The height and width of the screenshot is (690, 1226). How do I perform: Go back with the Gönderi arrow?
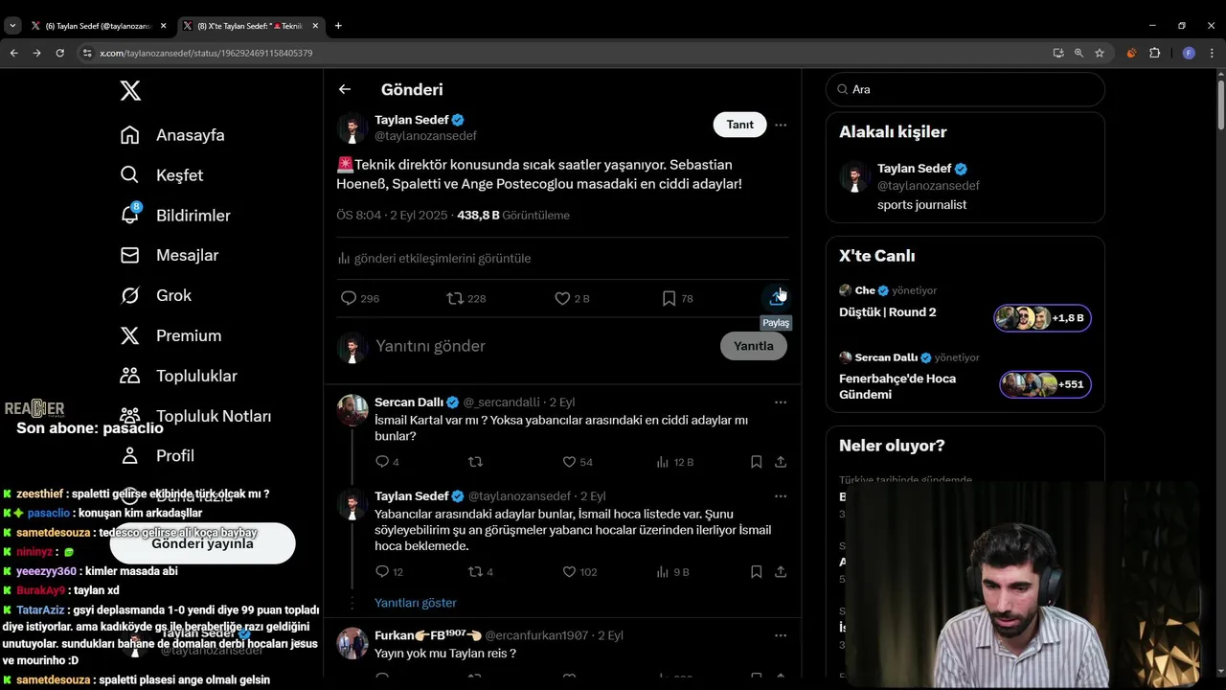tap(345, 89)
